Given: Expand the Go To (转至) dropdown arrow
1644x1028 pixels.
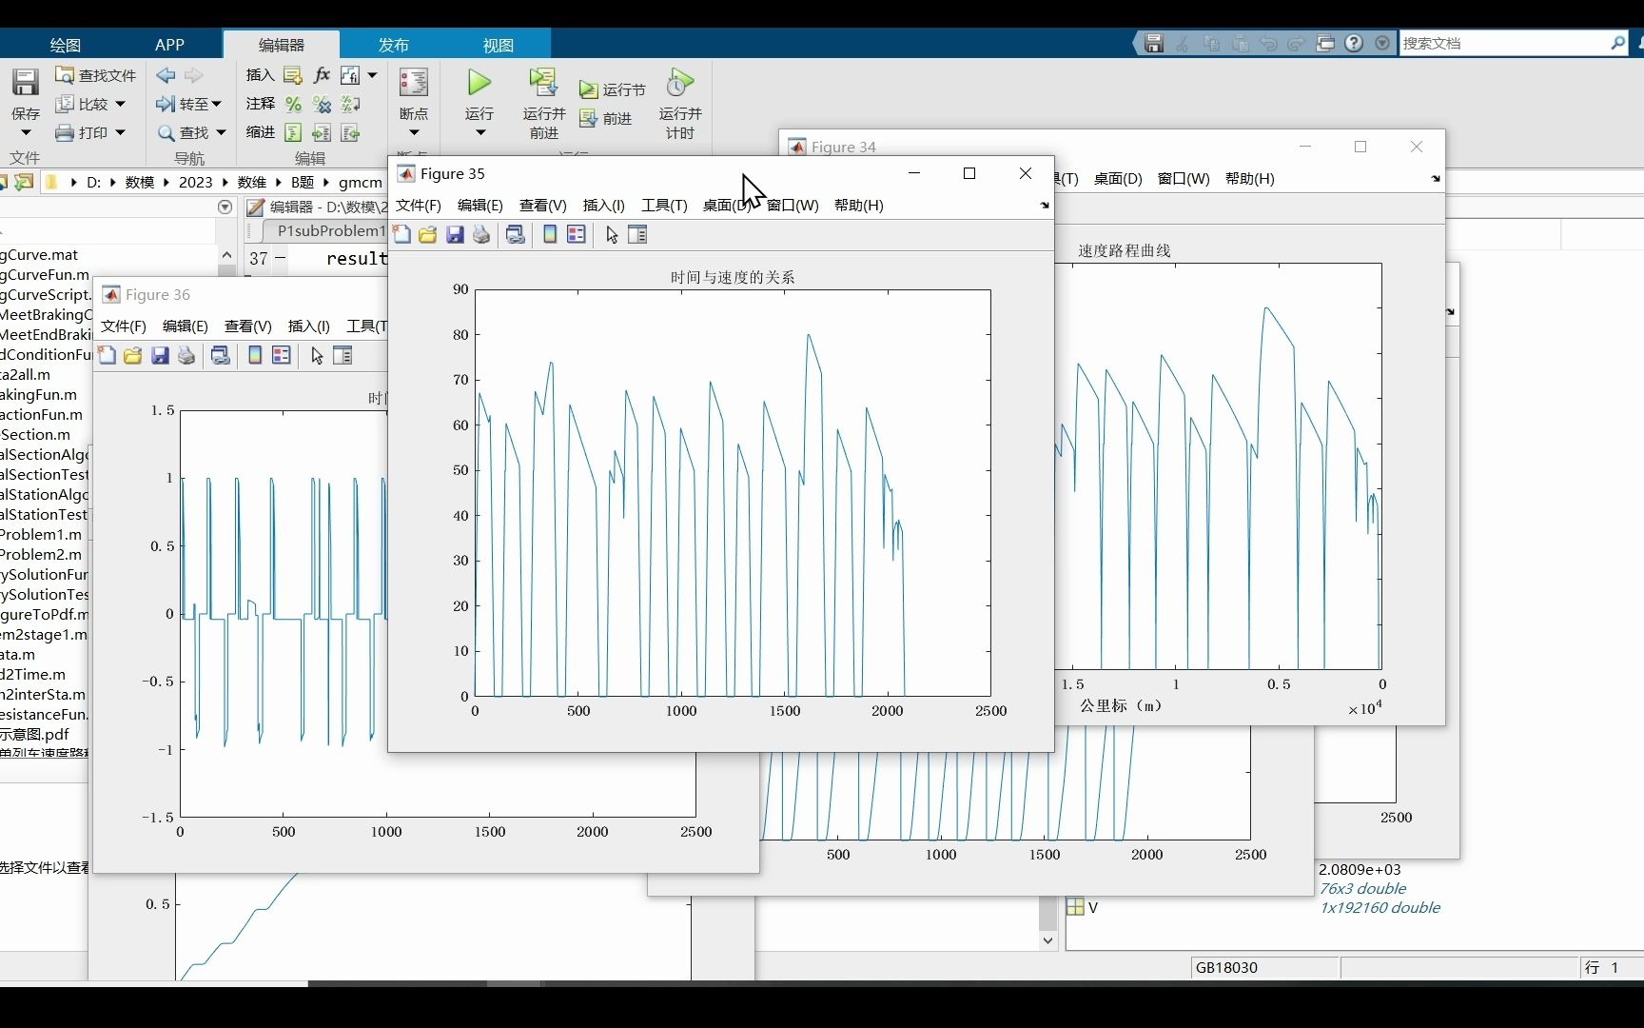Looking at the screenshot, I should (216, 104).
